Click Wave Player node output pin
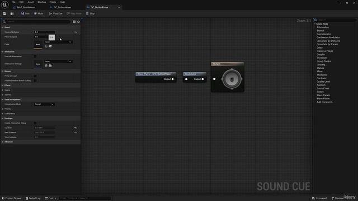358x201 pixels. pos(173,79)
